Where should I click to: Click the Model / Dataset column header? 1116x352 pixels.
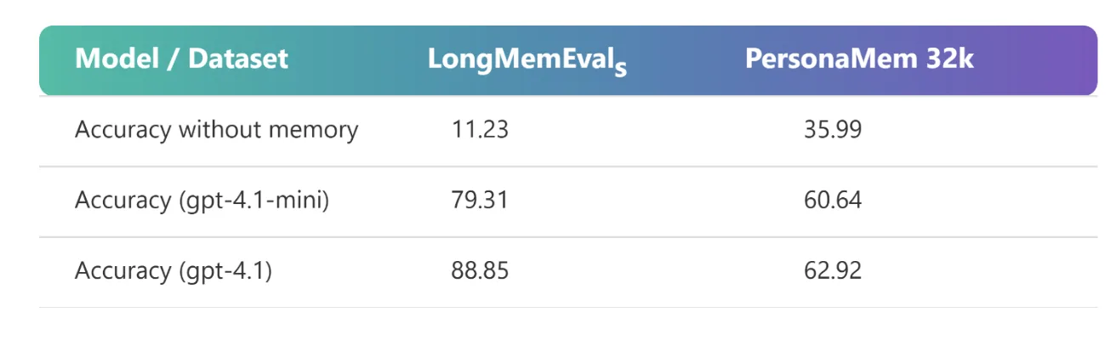tap(181, 59)
